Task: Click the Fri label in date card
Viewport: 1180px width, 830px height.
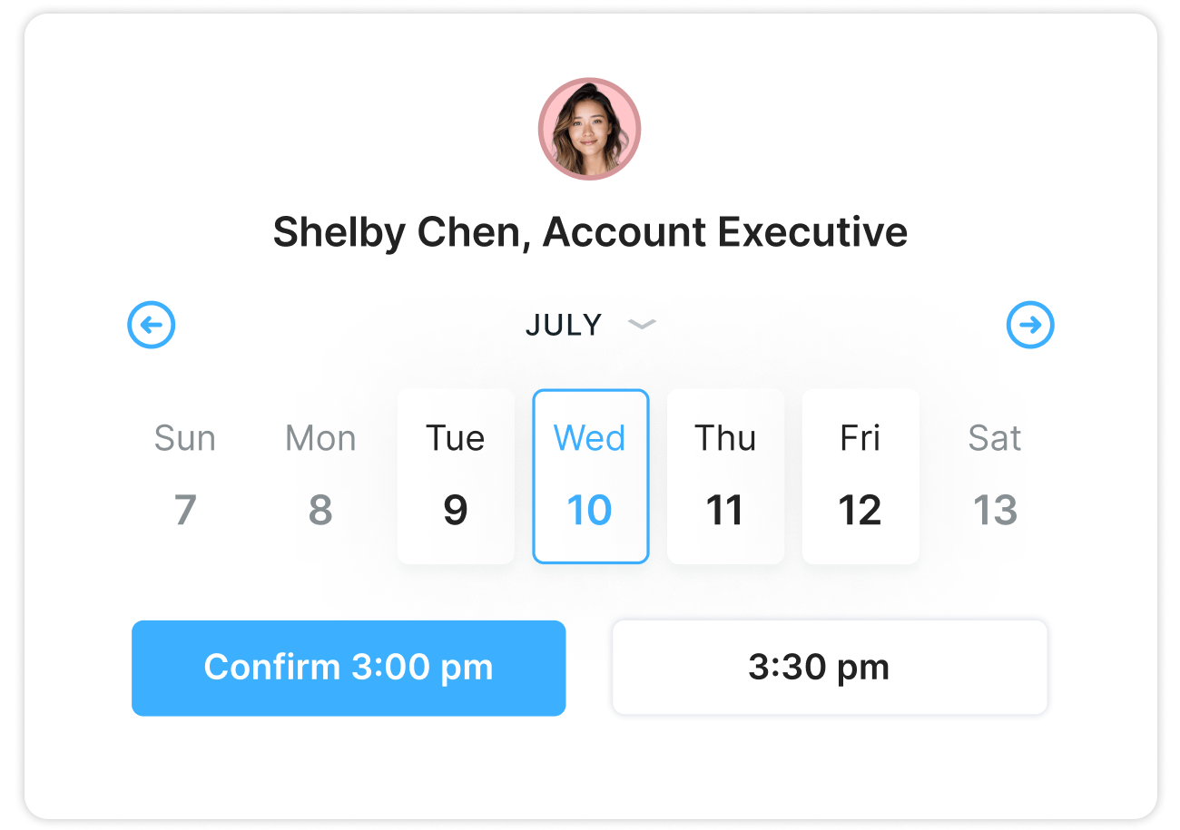Action: tap(860, 439)
